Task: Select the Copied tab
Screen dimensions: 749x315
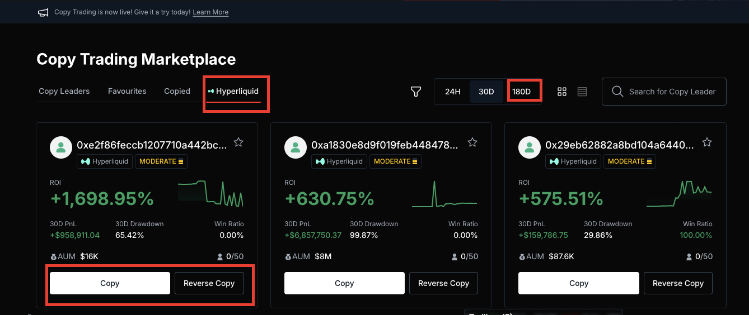Action: (x=177, y=91)
